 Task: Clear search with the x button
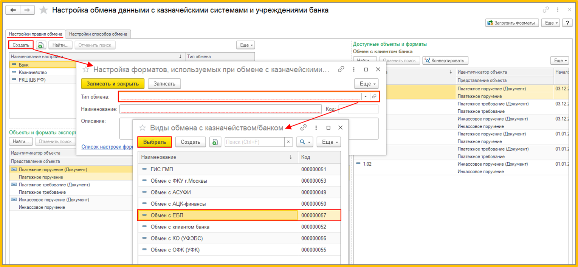click(x=288, y=142)
